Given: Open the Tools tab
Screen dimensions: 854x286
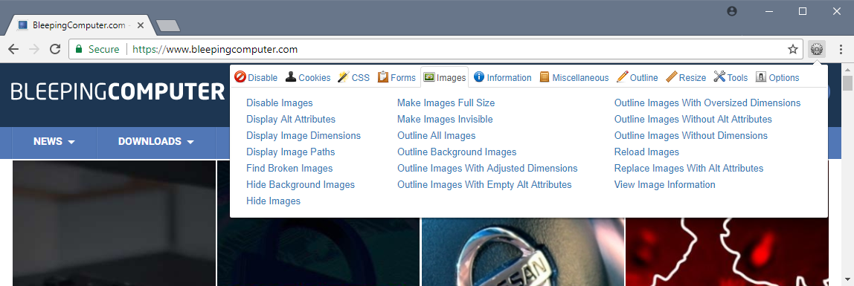Looking at the screenshot, I should [731, 78].
